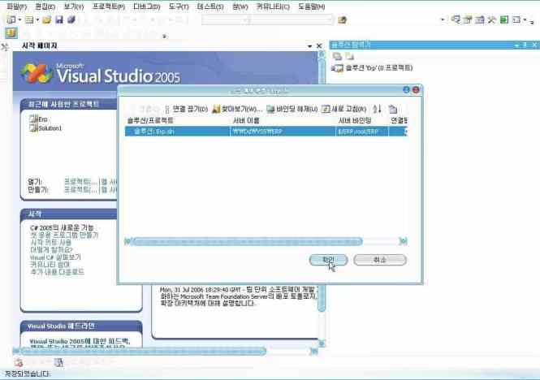540x380 pixels.
Task: Open toolbar options overflow arrow at far right
Action: [x=533, y=22]
